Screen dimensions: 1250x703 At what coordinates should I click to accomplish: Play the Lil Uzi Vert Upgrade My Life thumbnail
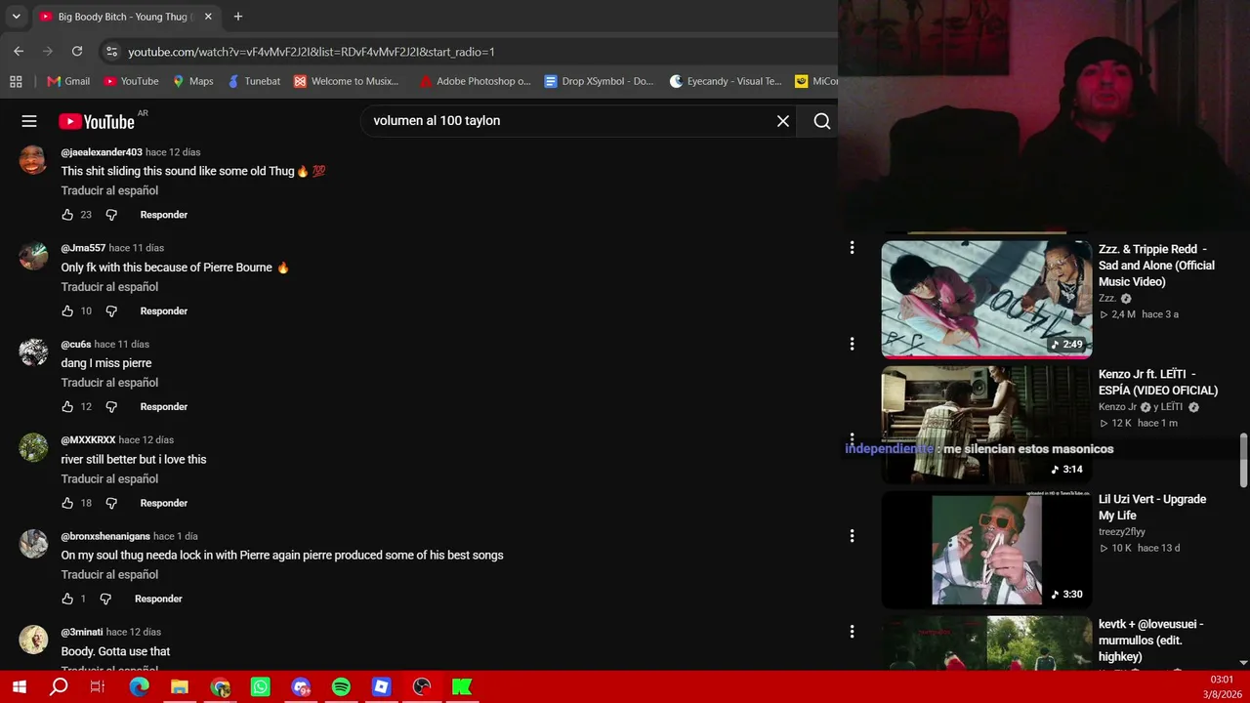point(986,550)
